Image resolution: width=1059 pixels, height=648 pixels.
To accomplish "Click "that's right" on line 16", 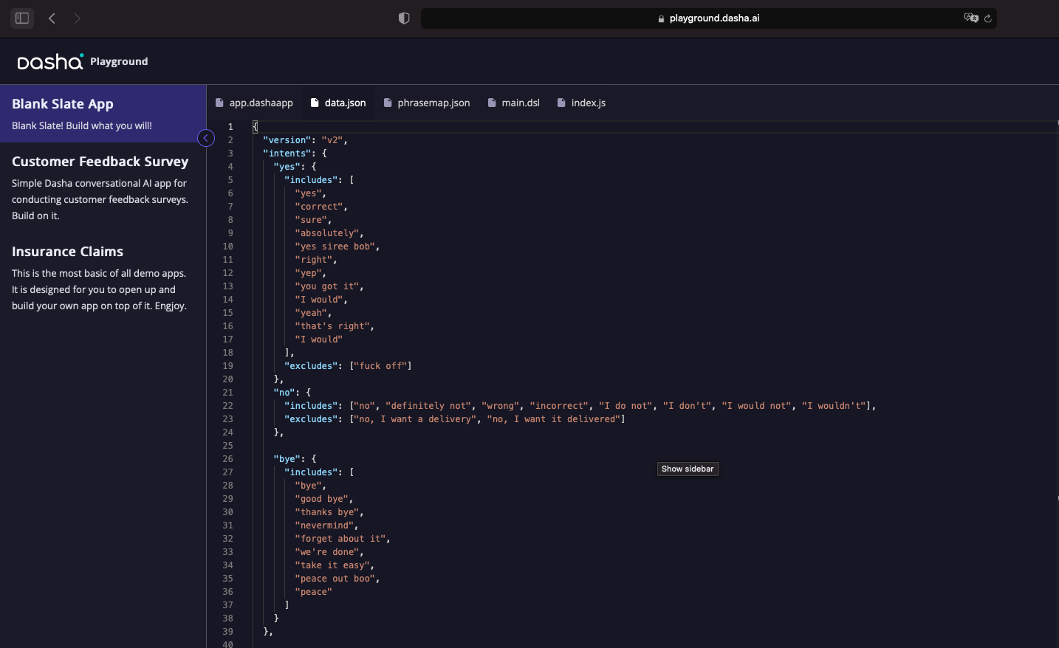I will point(332,326).
